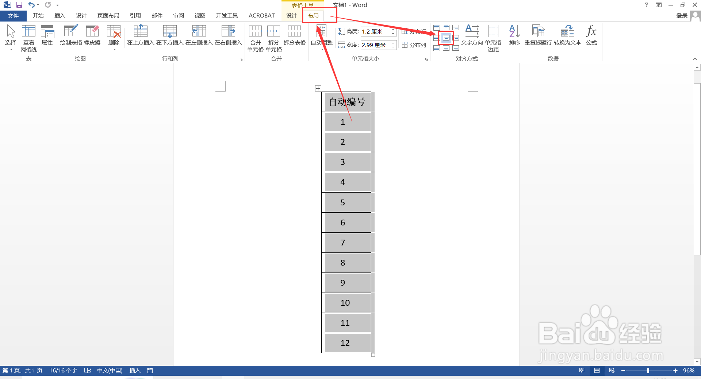701x379 pixels.
Task: Set alignment to middle right
Action: click(x=456, y=38)
